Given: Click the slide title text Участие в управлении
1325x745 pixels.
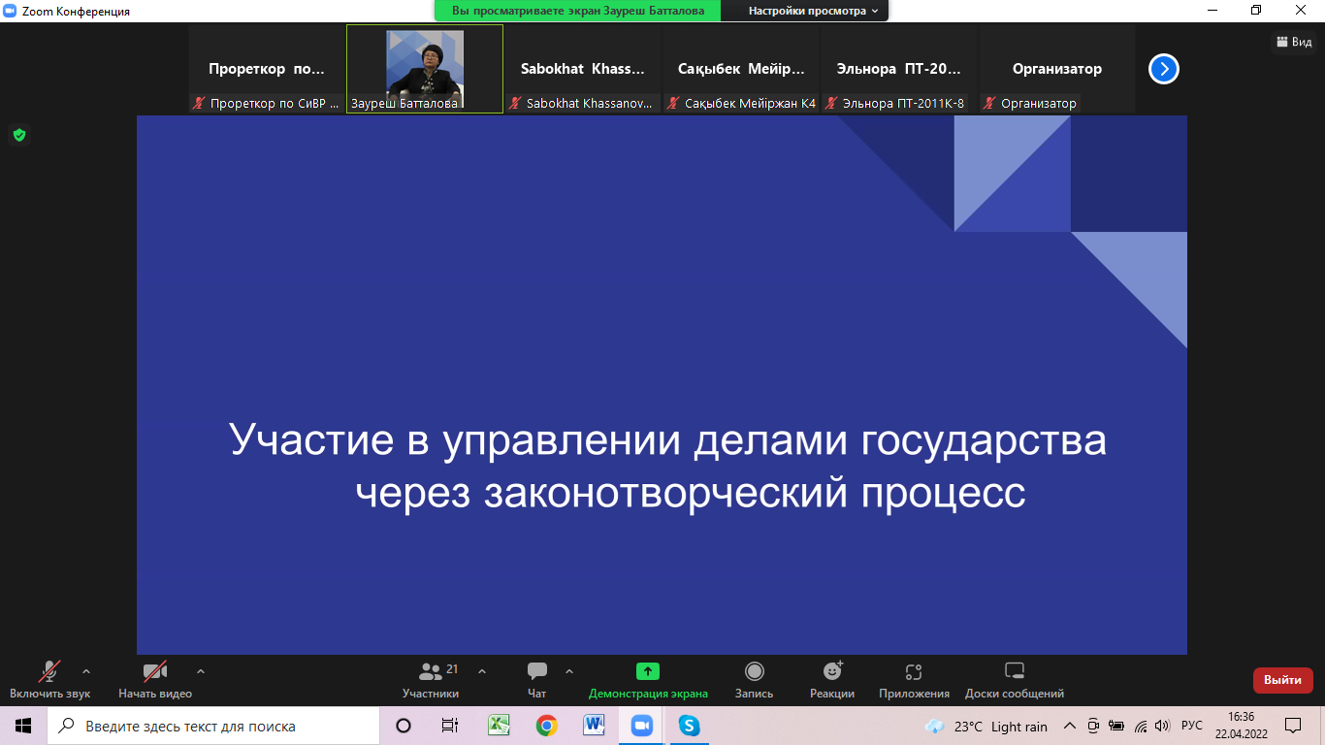Looking at the screenshot, I should (x=668, y=466).
